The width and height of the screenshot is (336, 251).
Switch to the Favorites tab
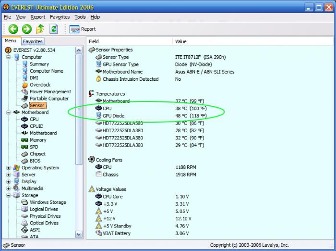pyautogui.click(x=33, y=41)
